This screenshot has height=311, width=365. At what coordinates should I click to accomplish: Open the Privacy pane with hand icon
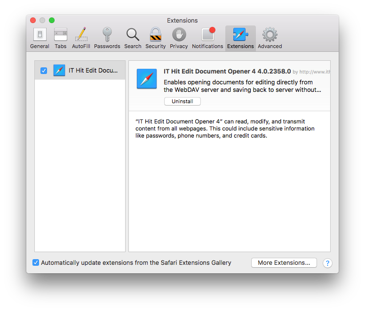click(x=179, y=38)
